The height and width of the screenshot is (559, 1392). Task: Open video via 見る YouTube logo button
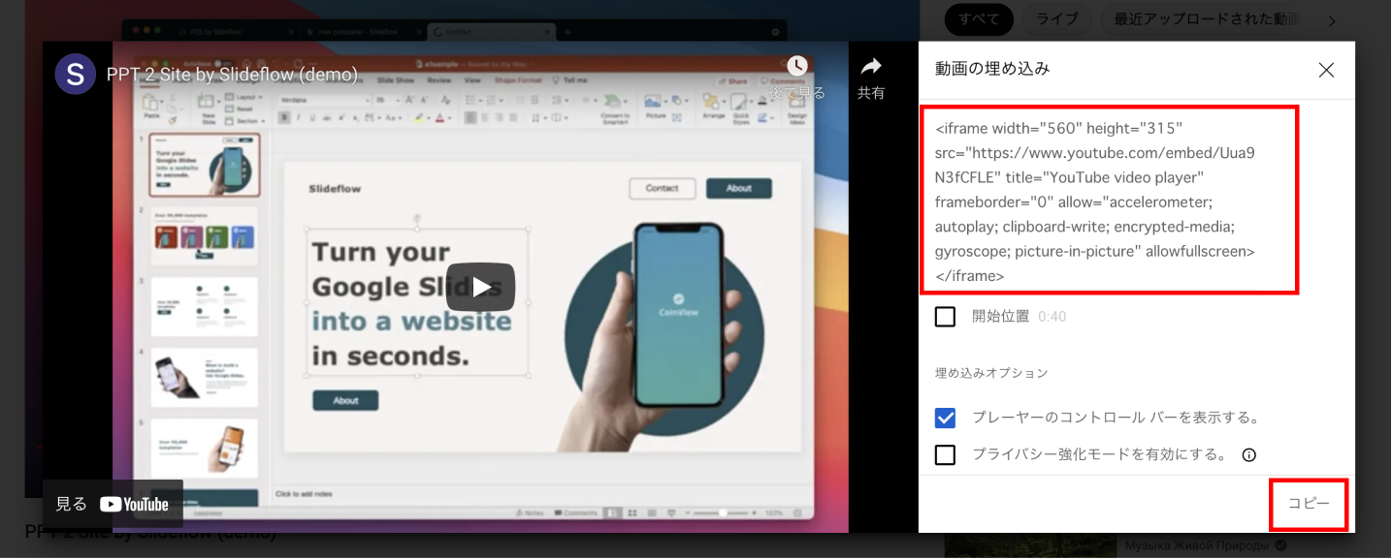[113, 504]
